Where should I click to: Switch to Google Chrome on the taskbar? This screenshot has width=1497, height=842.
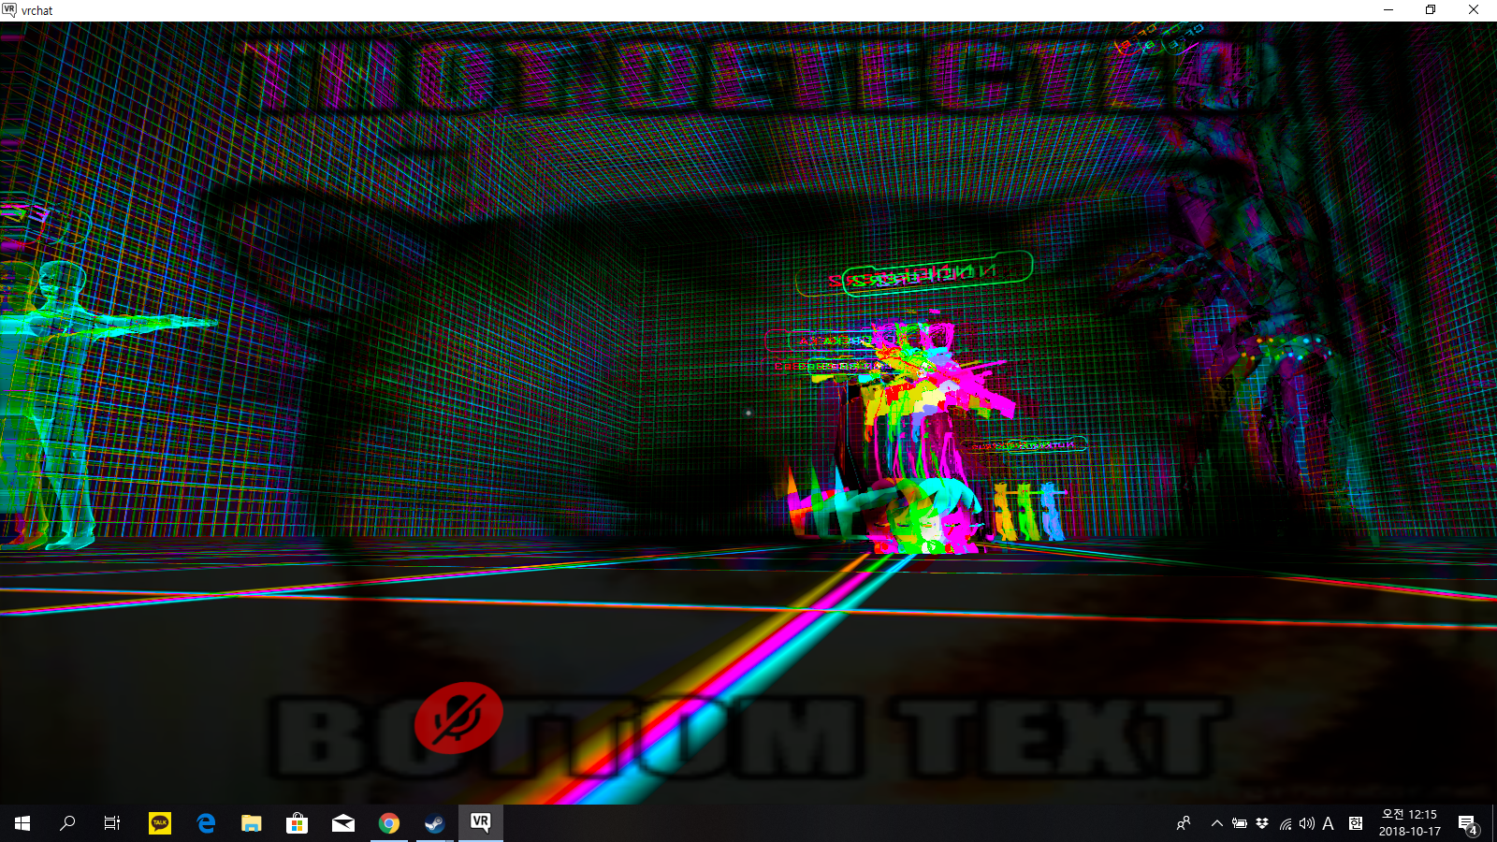pos(389,823)
